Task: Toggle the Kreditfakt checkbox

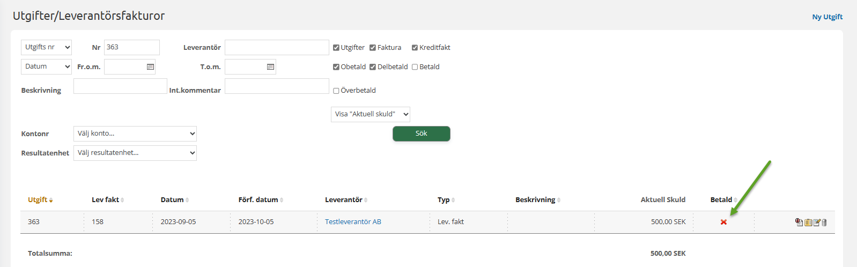Action: tap(415, 48)
